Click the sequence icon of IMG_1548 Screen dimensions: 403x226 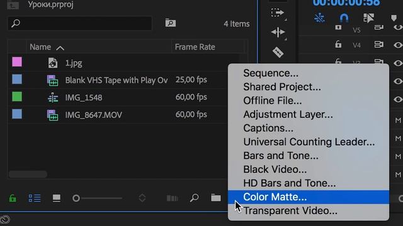coord(53,98)
